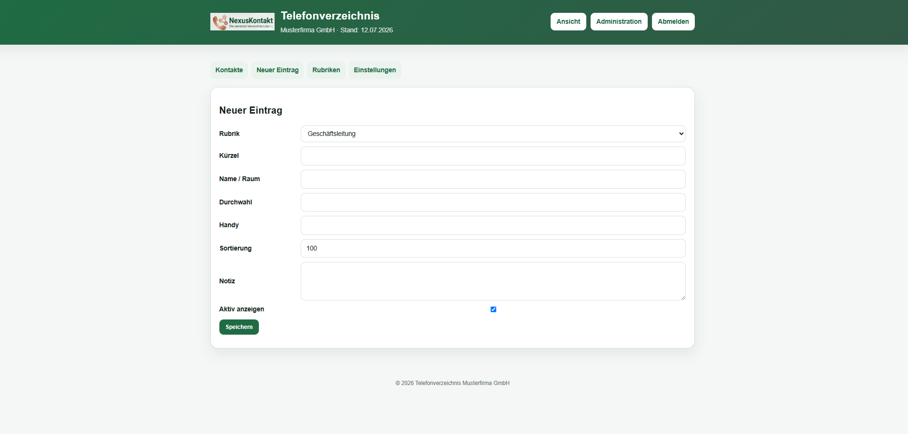Click the copyright footer text
This screenshot has width=908, height=434.
(x=453, y=383)
